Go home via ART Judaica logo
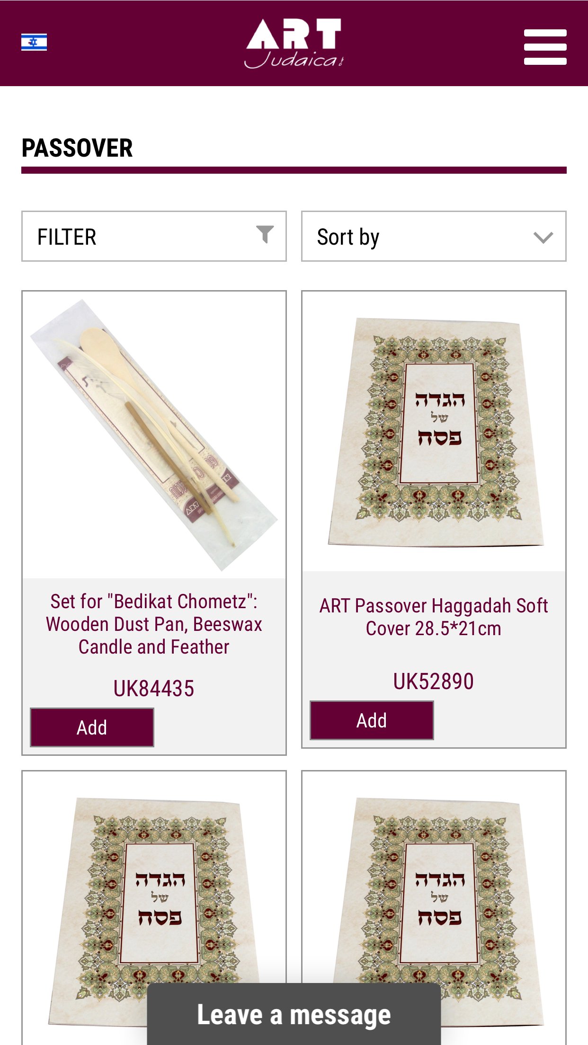 (x=294, y=44)
